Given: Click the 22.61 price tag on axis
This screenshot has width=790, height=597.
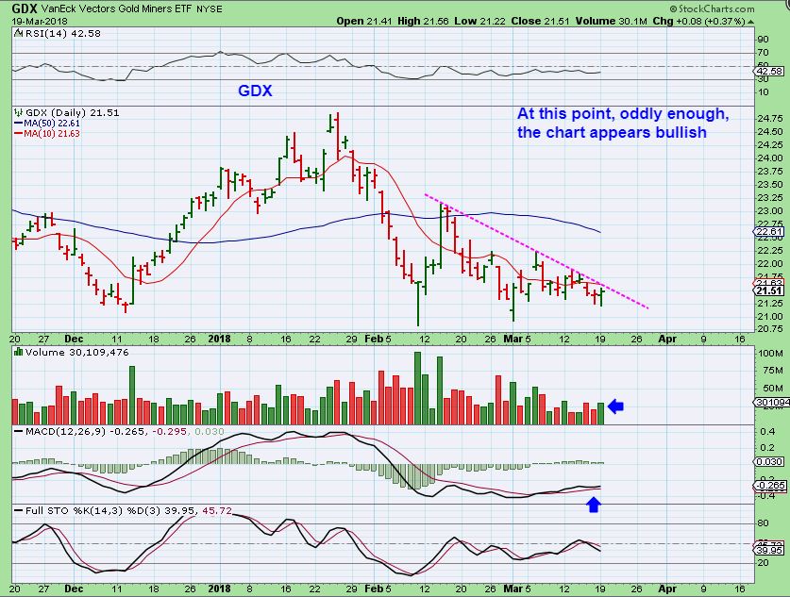Looking at the screenshot, I should tap(770, 232).
